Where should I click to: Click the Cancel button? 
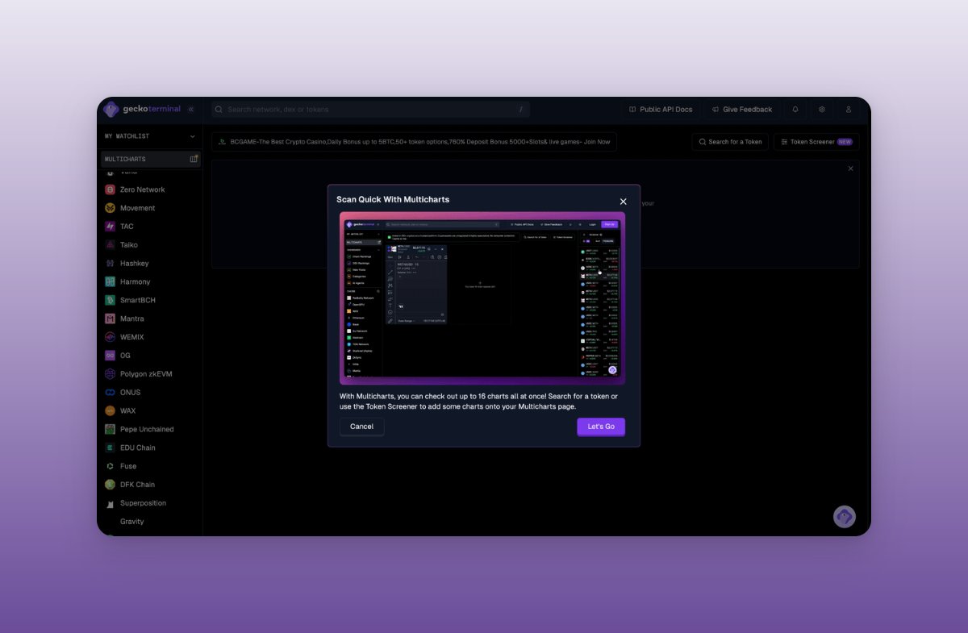click(361, 427)
